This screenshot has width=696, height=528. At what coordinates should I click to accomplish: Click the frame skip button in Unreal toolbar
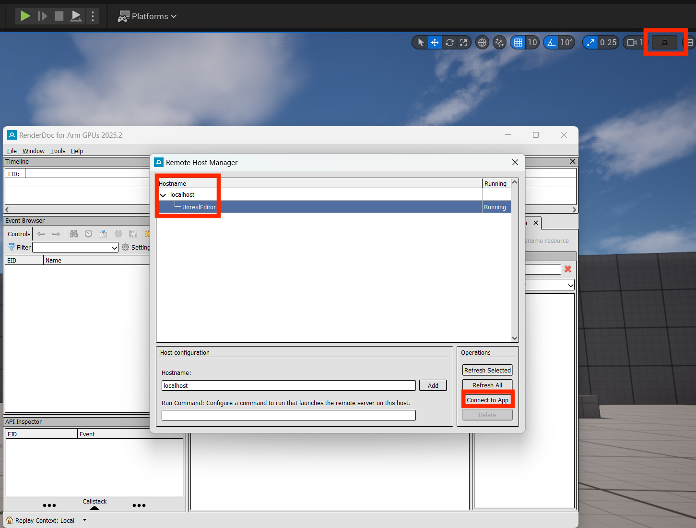(x=43, y=16)
